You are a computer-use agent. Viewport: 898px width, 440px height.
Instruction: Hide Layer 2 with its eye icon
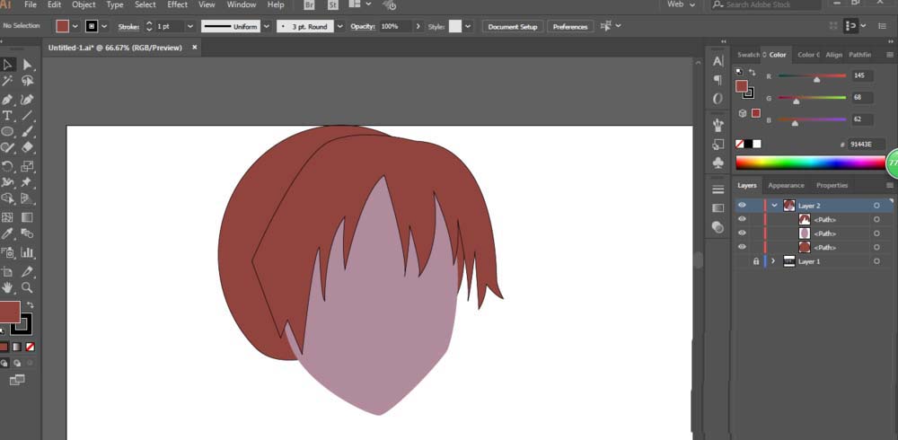tap(743, 205)
